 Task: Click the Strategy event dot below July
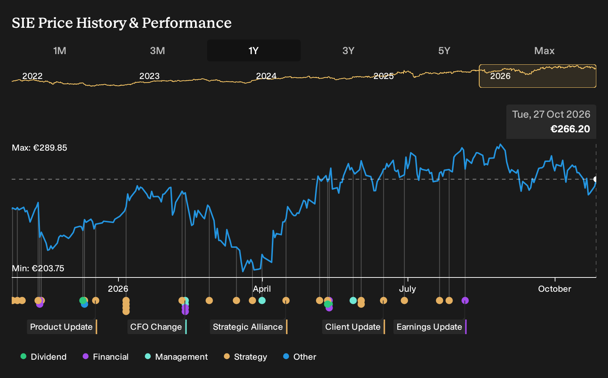(404, 300)
